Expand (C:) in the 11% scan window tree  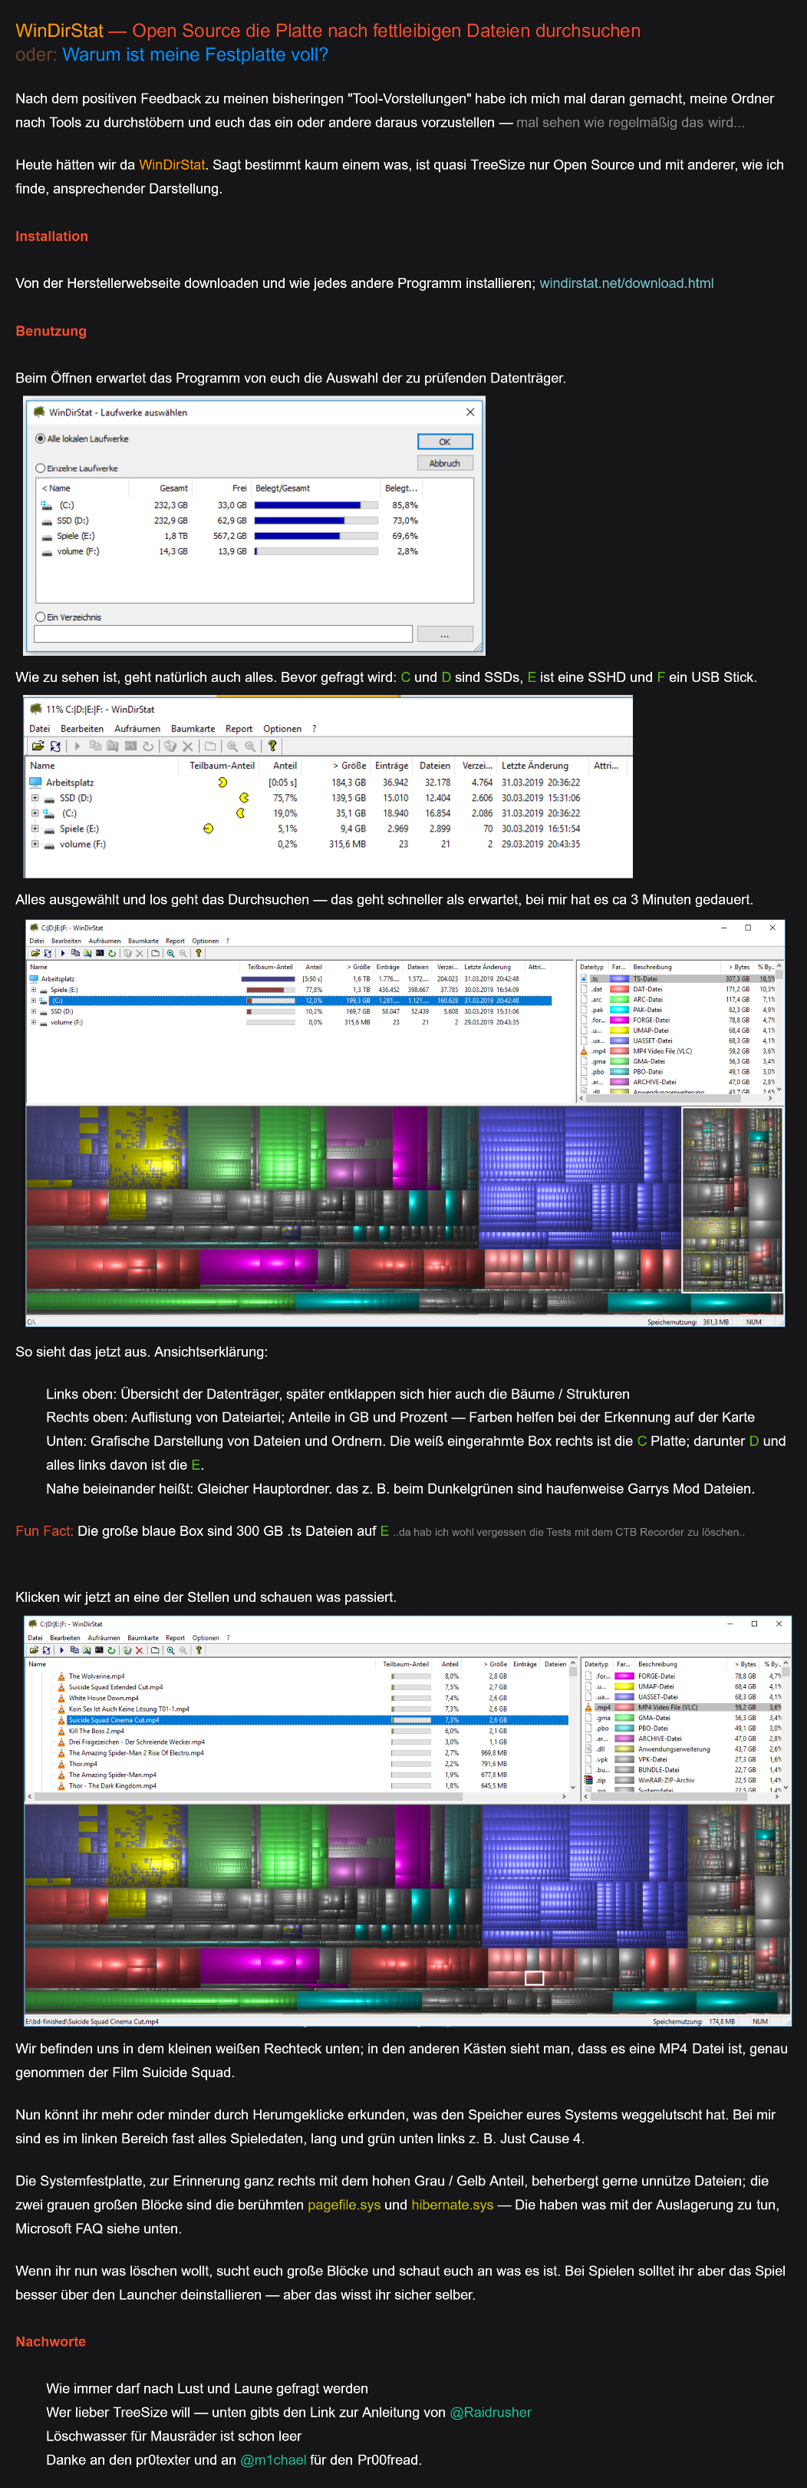tap(35, 813)
